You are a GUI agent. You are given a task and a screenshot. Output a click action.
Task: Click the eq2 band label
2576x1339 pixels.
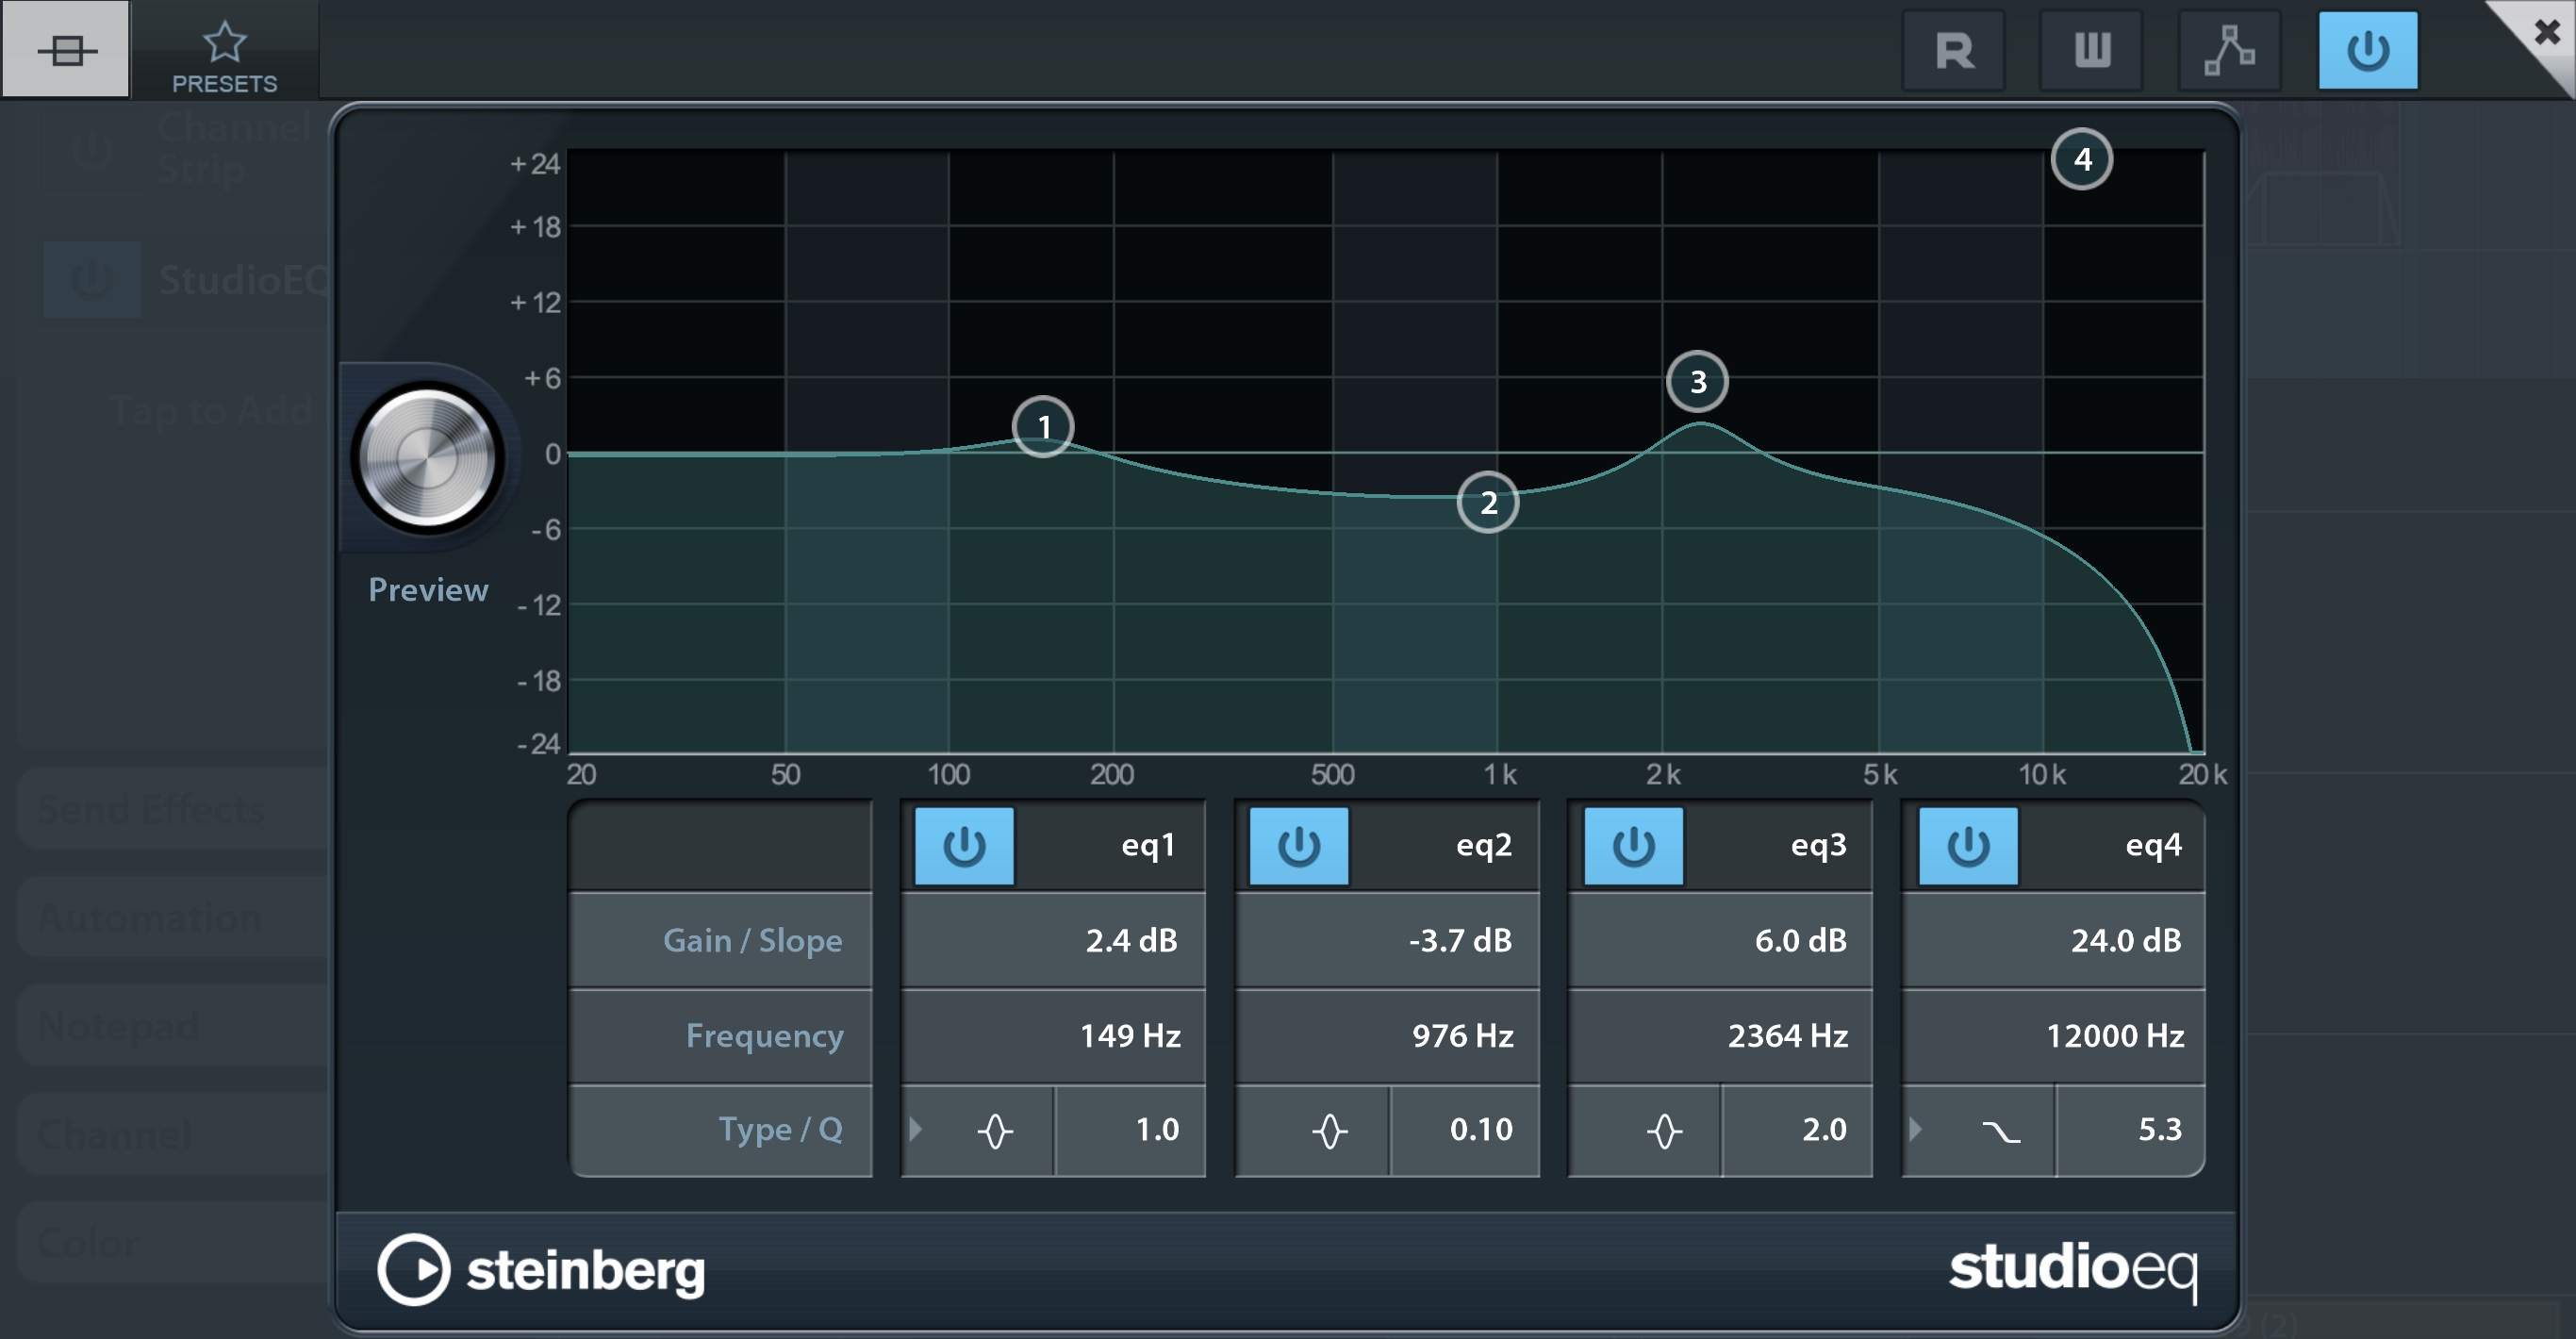[1484, 846]
